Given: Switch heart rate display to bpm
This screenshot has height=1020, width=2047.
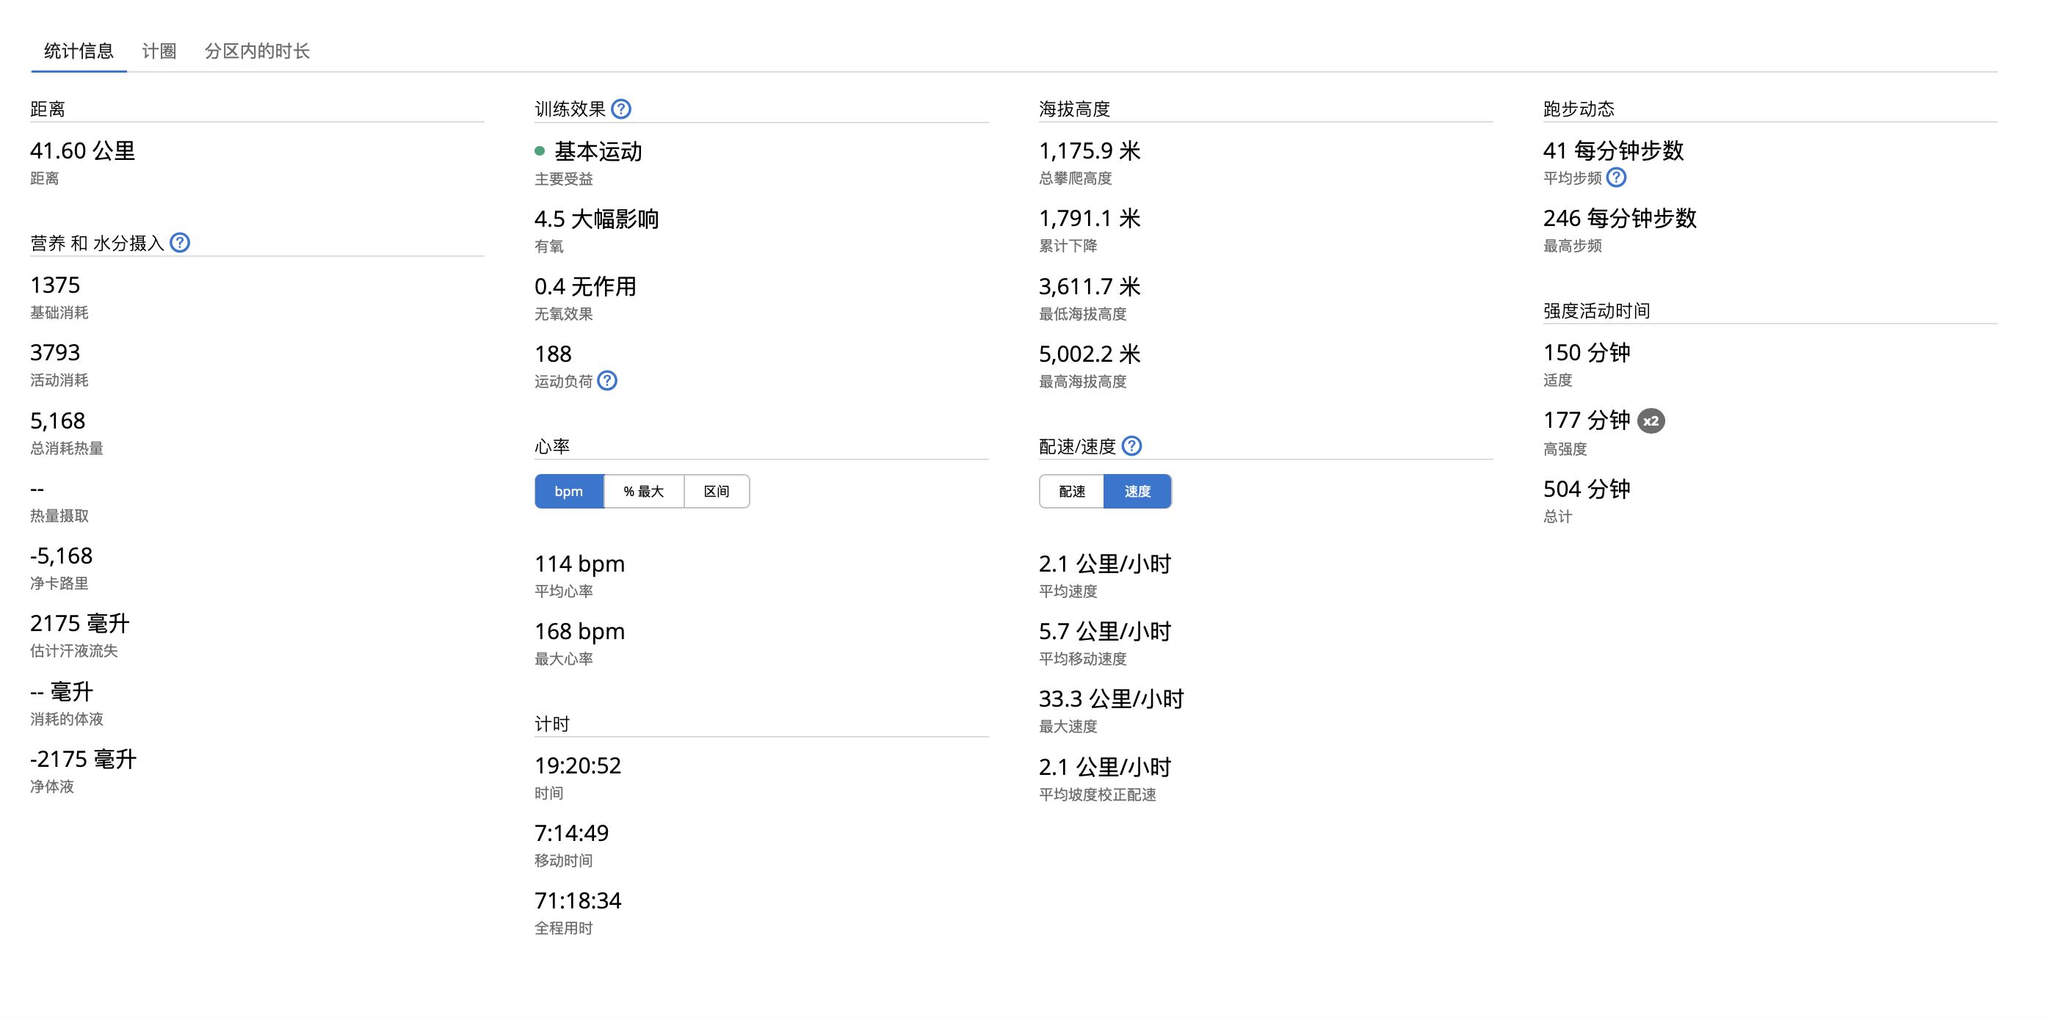Looking at the screenshot, I should pyautogui.click(x=569, y=491).
